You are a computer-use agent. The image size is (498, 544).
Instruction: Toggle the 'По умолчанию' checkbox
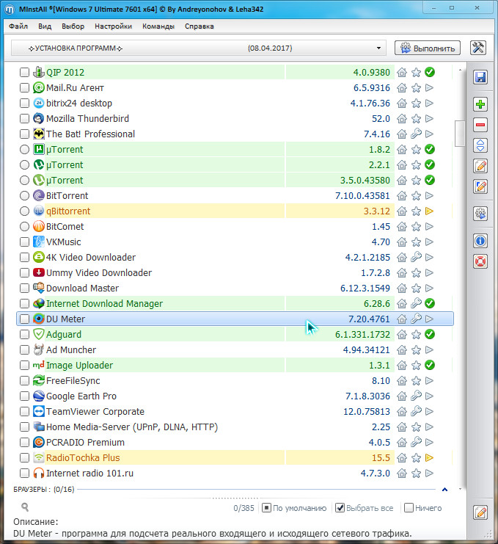[266, 508]
